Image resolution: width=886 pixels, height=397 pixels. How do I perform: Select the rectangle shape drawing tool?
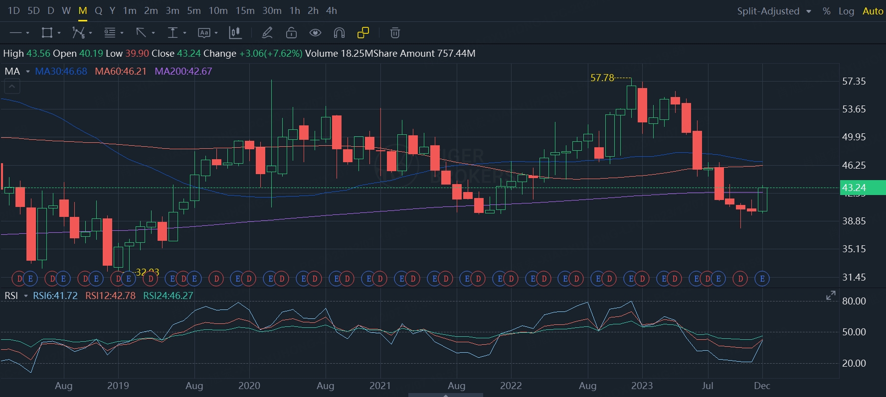point(47,33)
